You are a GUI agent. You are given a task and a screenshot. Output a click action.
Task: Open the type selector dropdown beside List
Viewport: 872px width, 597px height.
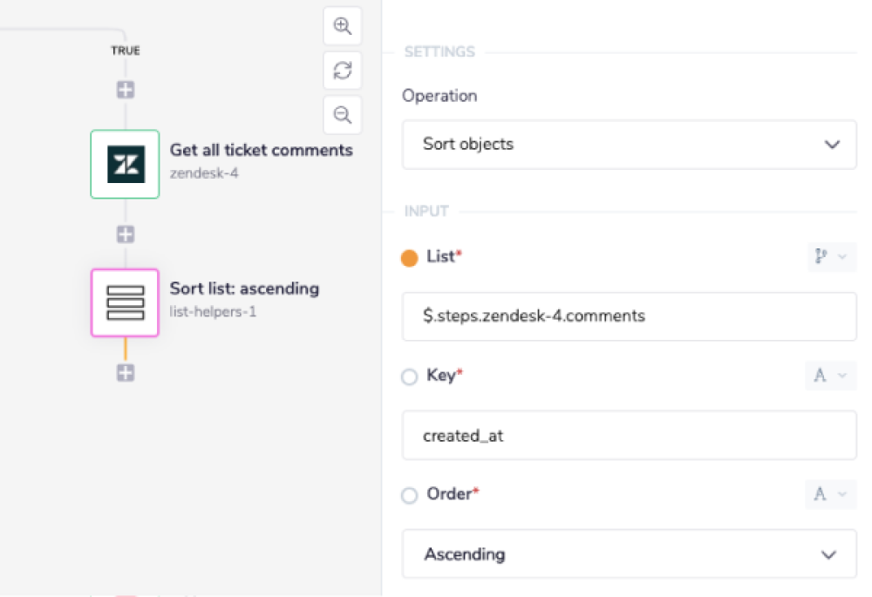[830, 256]
